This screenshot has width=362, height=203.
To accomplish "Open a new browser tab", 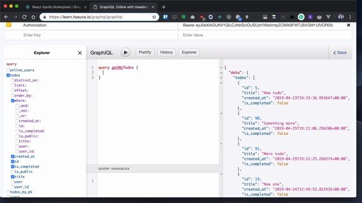I will [163, 7].
